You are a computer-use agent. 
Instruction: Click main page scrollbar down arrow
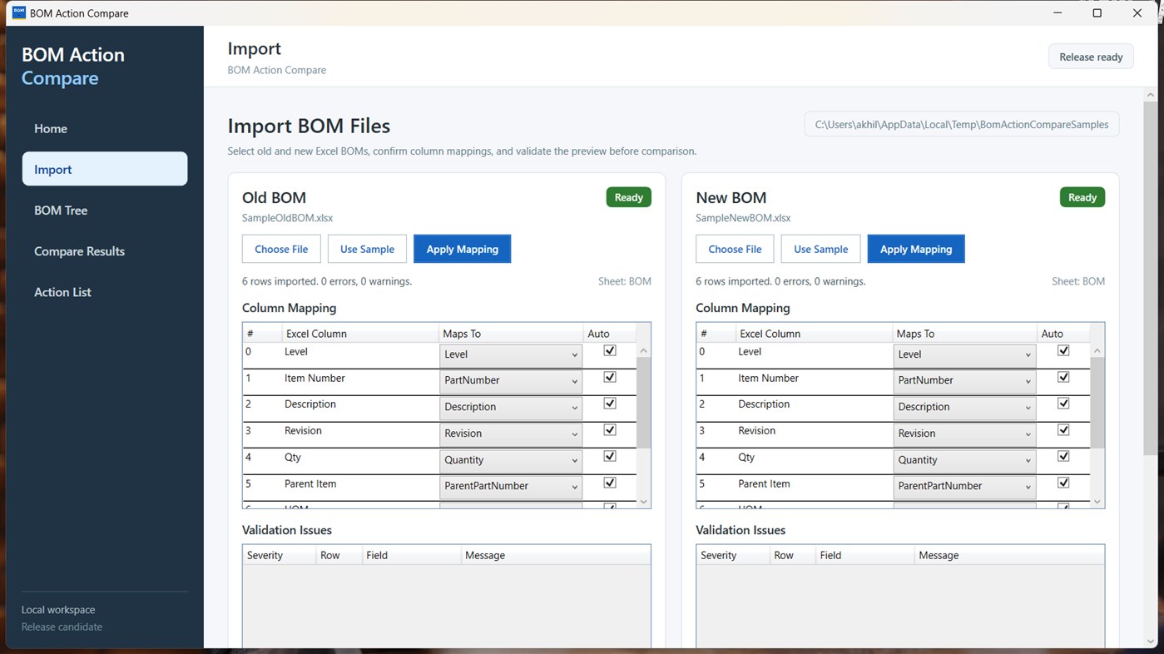pos(1151,642)
